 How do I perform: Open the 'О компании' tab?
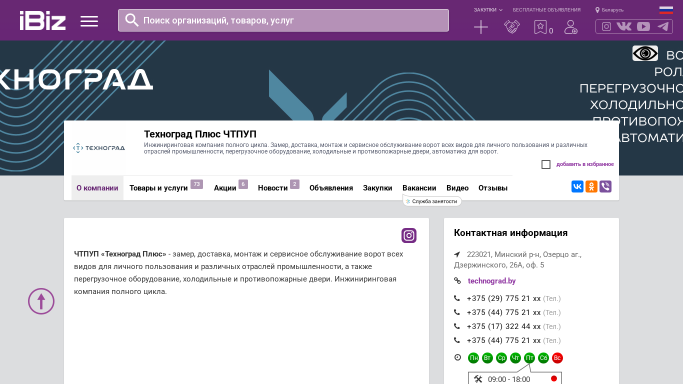97,188
